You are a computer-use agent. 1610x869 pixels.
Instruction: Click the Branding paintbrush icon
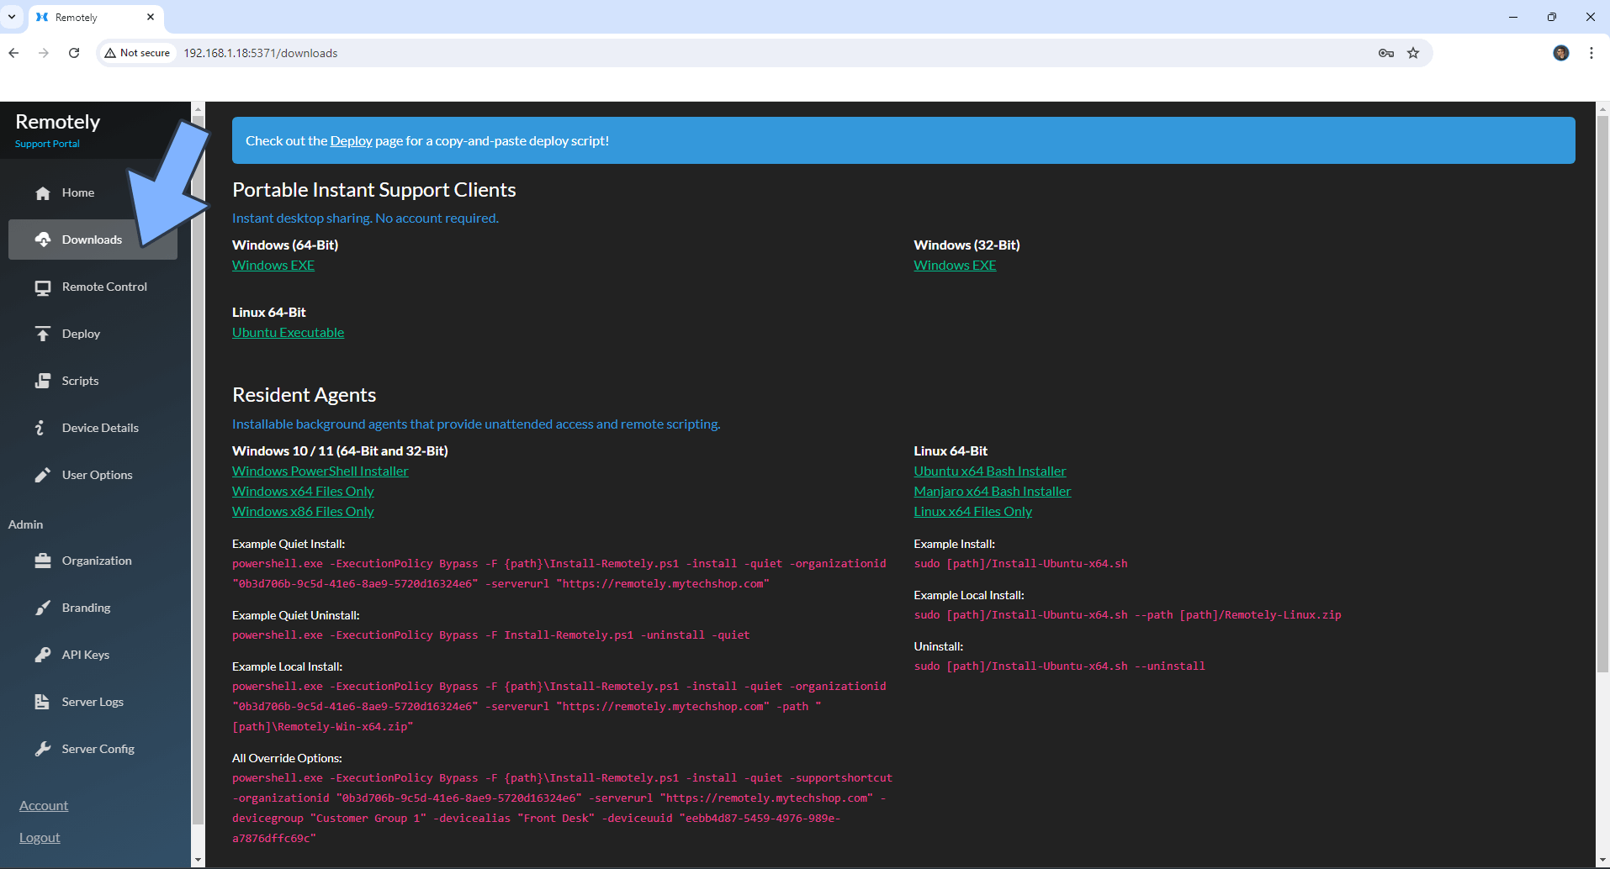point(43,608)
